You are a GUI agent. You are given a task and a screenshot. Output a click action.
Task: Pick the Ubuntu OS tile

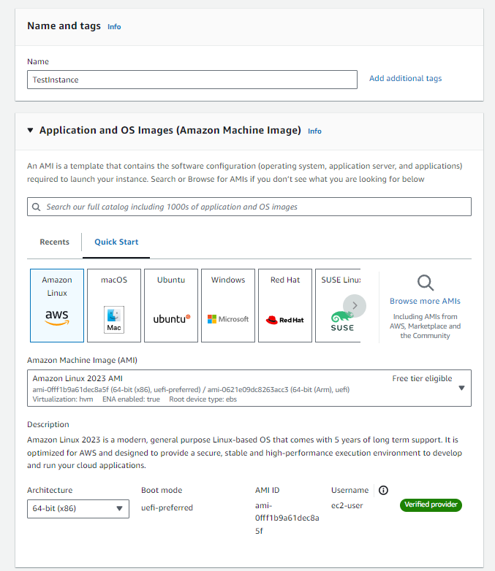coord(171,305)
